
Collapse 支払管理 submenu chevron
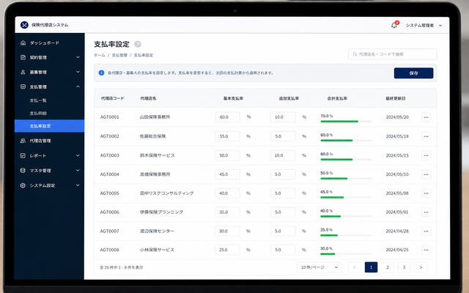pyautogui.click(x=78, y=86)
